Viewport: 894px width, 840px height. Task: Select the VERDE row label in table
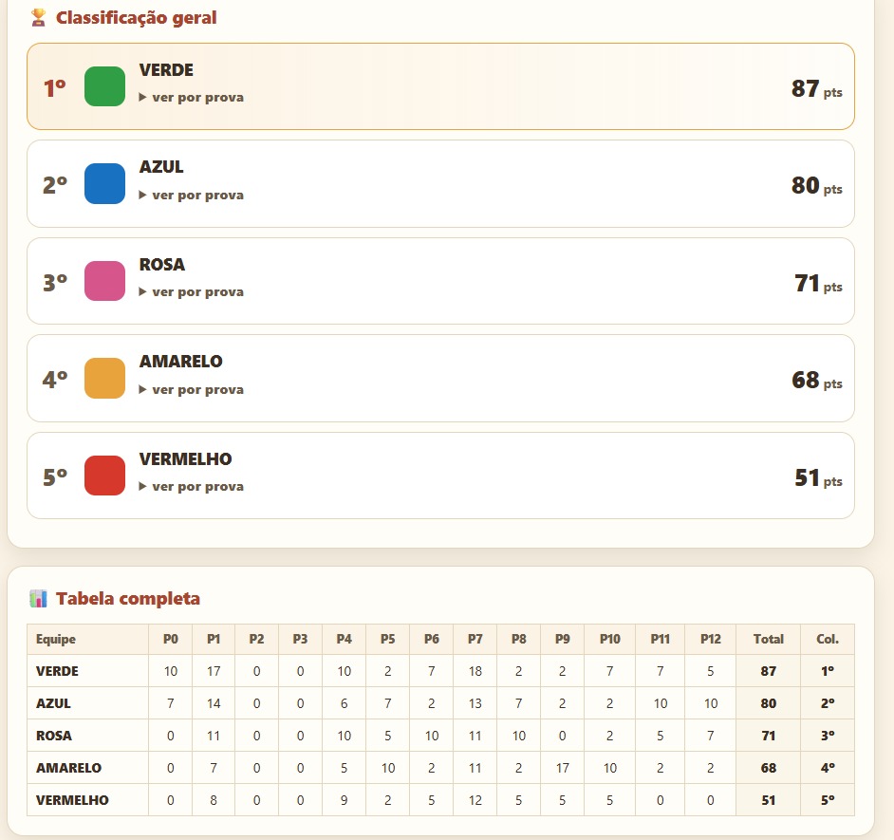coord(58,671)
